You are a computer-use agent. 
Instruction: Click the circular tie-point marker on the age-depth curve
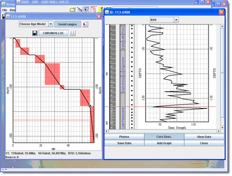[90, 106]
